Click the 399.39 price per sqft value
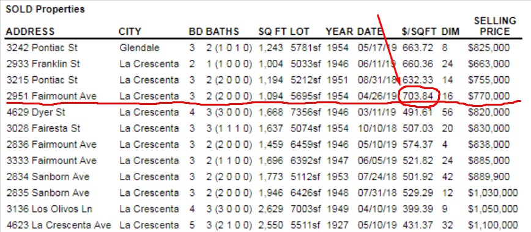 tap(418, 209)
